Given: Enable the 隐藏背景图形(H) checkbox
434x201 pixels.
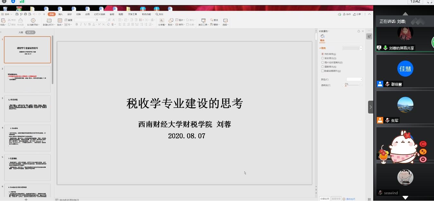Looking at the screenshot, I should point(323,71).
